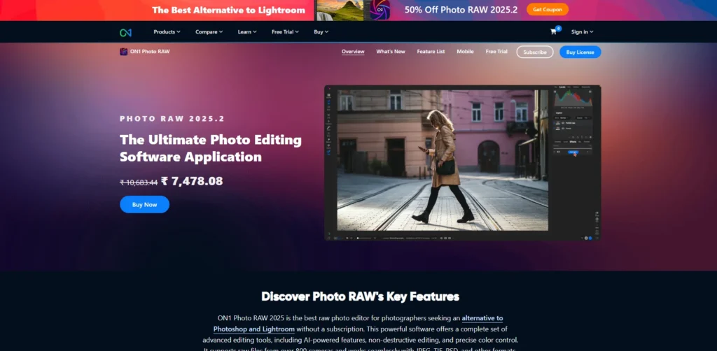Click the ON1 Photo RAW product icon
Image resolution: width=717 pixels, height=351 pixels.
tap(123, 52)
